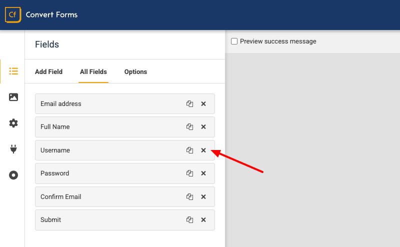This screenshot has width=400, height=247.
Task: Open the Email address field row
Action: point(125,104)
